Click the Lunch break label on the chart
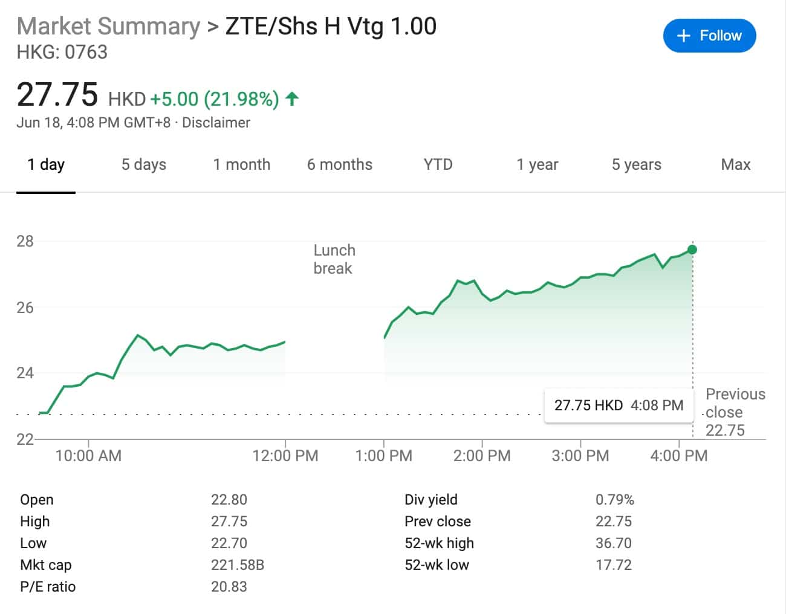This screenshot has width=786, height=614. click(x=334, y=259)
